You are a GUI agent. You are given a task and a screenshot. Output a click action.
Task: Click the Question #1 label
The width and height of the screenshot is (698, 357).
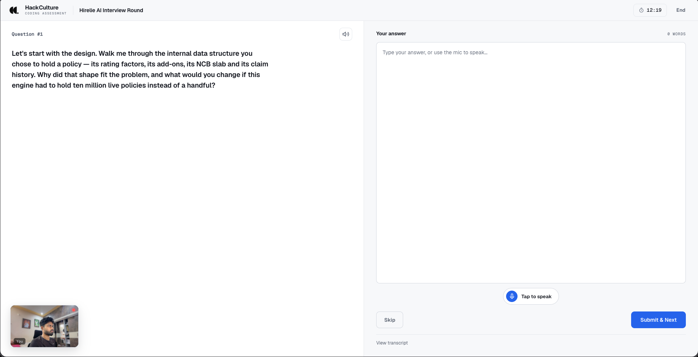click(27, 34)
